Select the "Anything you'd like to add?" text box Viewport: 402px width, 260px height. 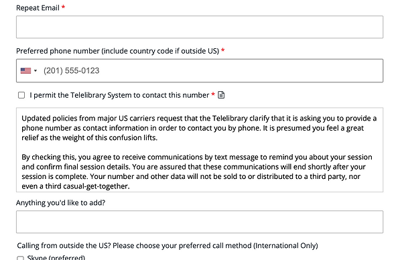pyautogui.click(x=200, y=222)
